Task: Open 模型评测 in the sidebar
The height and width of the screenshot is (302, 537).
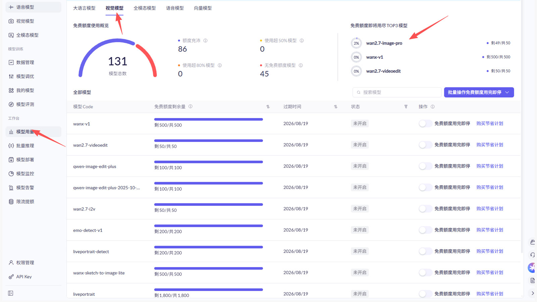Action: click(33, 104)
